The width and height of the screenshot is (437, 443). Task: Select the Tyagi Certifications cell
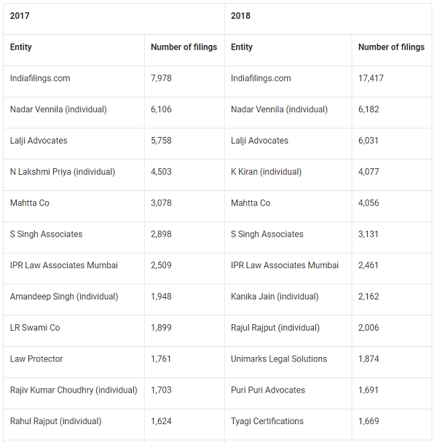tap(267, 422)
